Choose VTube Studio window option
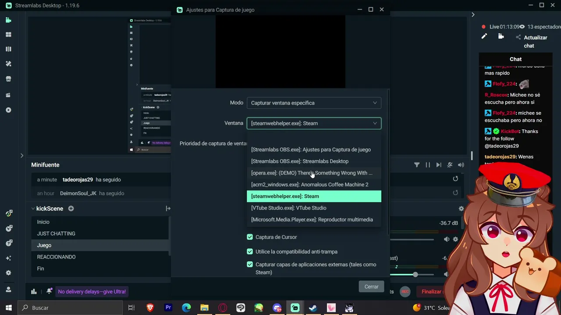Viewport: 561px width, 315px height. pos(314,208)
